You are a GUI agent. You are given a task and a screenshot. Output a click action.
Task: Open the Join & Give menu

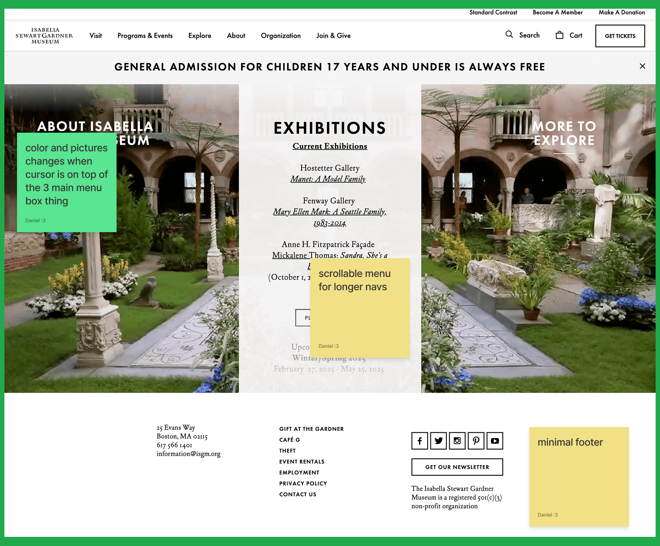pyautogui.click(x=334, y=36)
